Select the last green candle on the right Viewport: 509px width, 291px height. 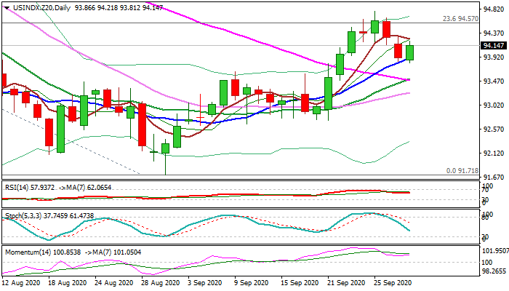(x=410, y=52)
